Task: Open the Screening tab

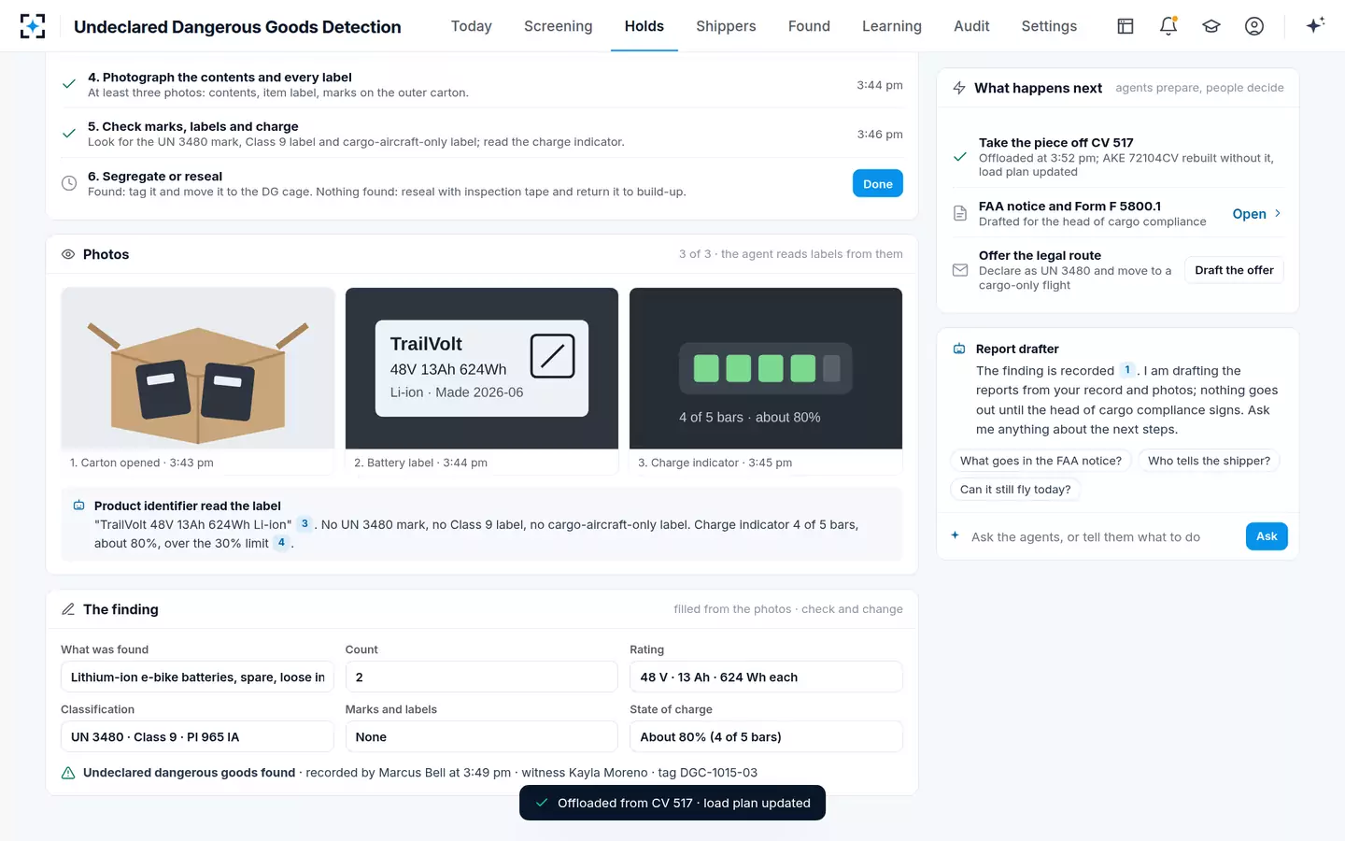Action: 559,26
